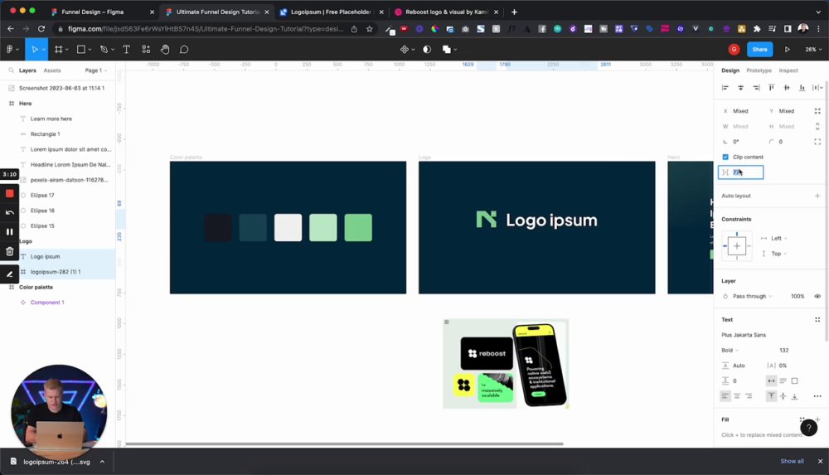Open the Plus Jakarta Sans font picker
This screenshot has width=829, height=475.
[x=744, y=335]
